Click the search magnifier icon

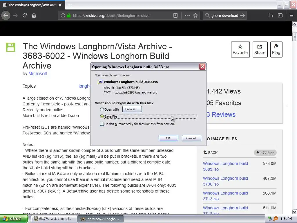pos(207,16)
